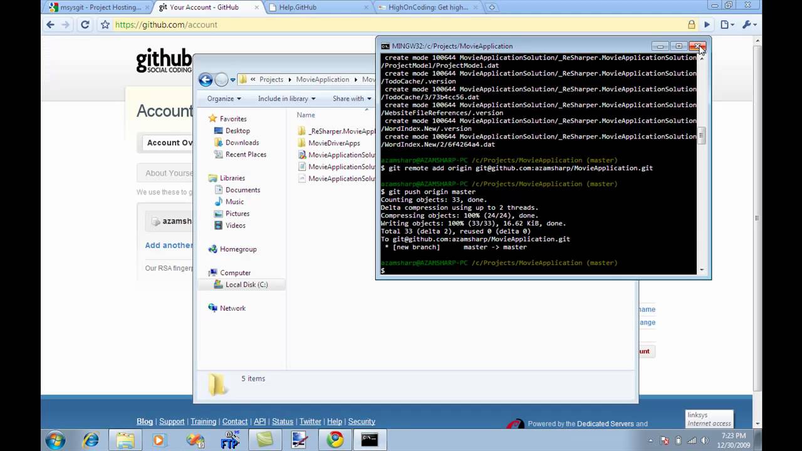
Task: Open the Favorites group in Explorer
Action: coord(232,119)
